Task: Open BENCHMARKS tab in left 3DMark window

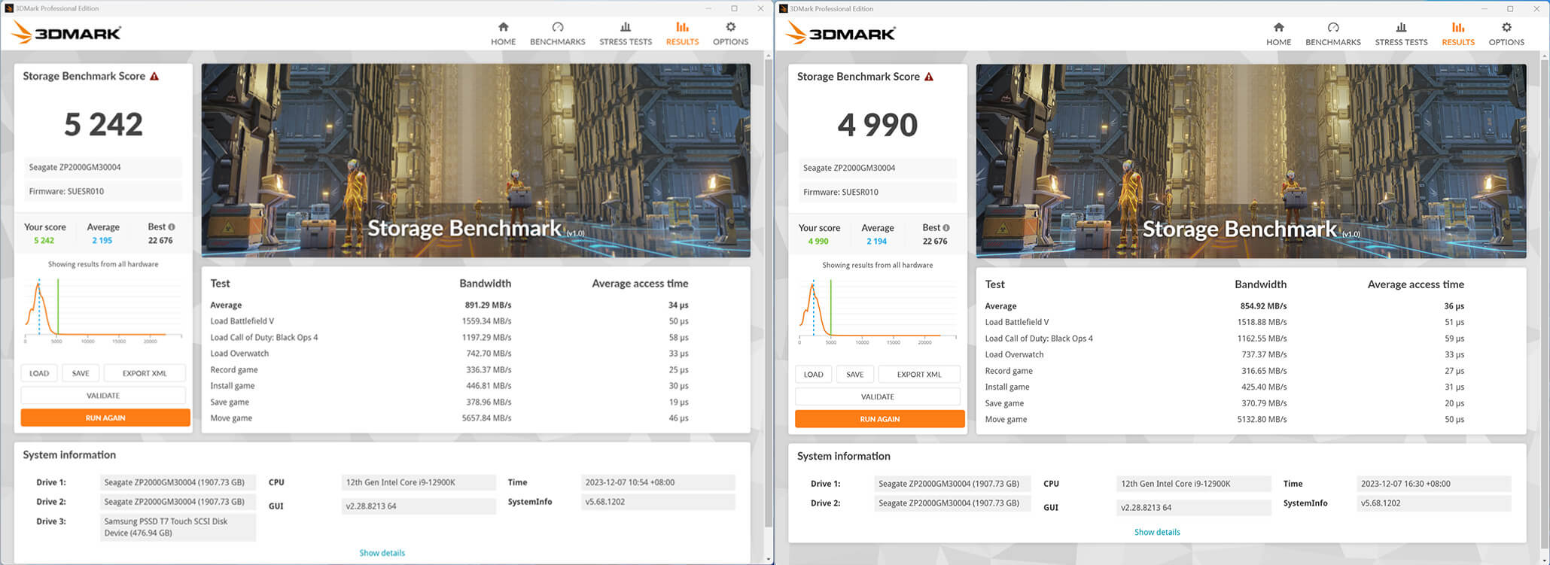Action: point(557,34)
